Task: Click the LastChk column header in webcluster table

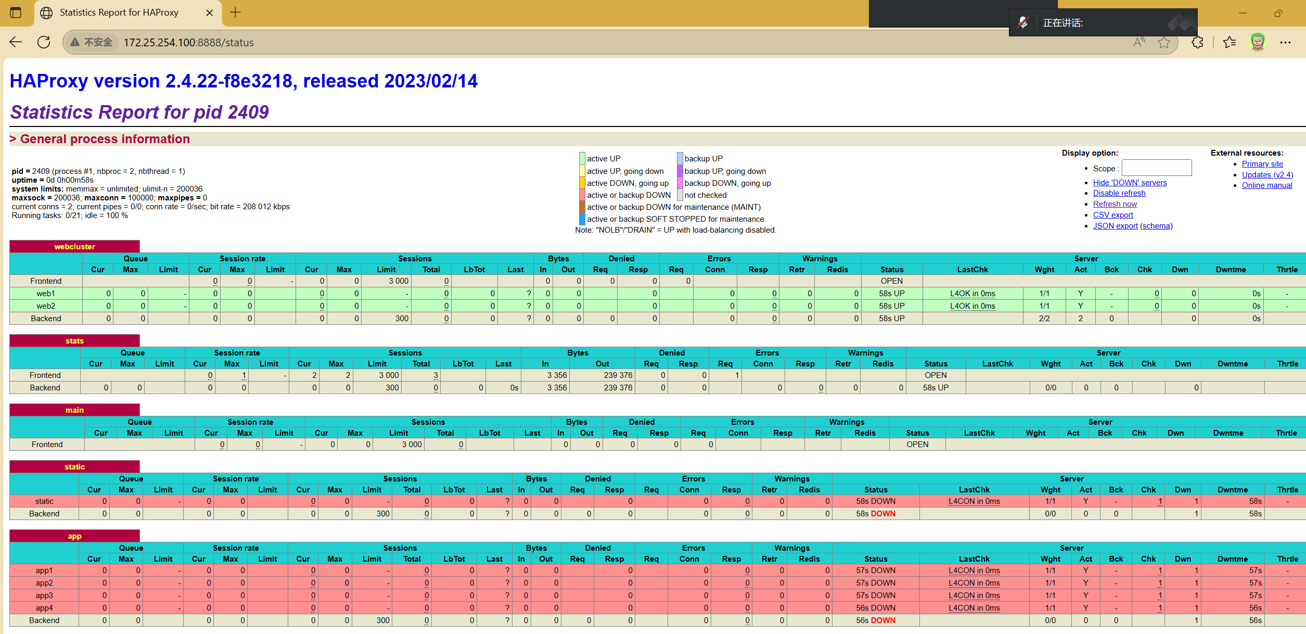Action: pos(972,270)
